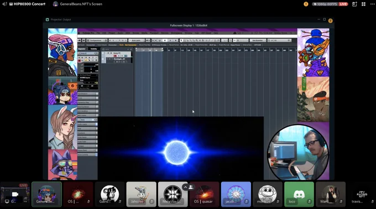The width and height of the screenshot is (376, 209).
Task: Click the yellow warning icon next to stream quality badge
Action: 306,4
